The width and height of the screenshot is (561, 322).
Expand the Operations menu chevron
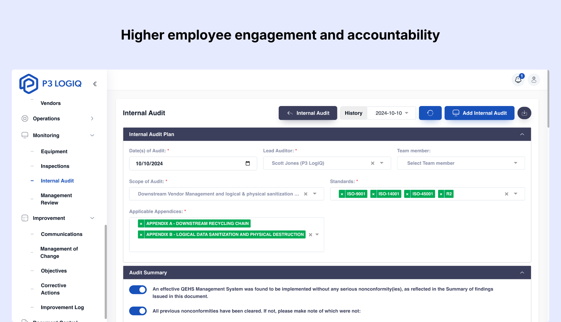point(92,119)
